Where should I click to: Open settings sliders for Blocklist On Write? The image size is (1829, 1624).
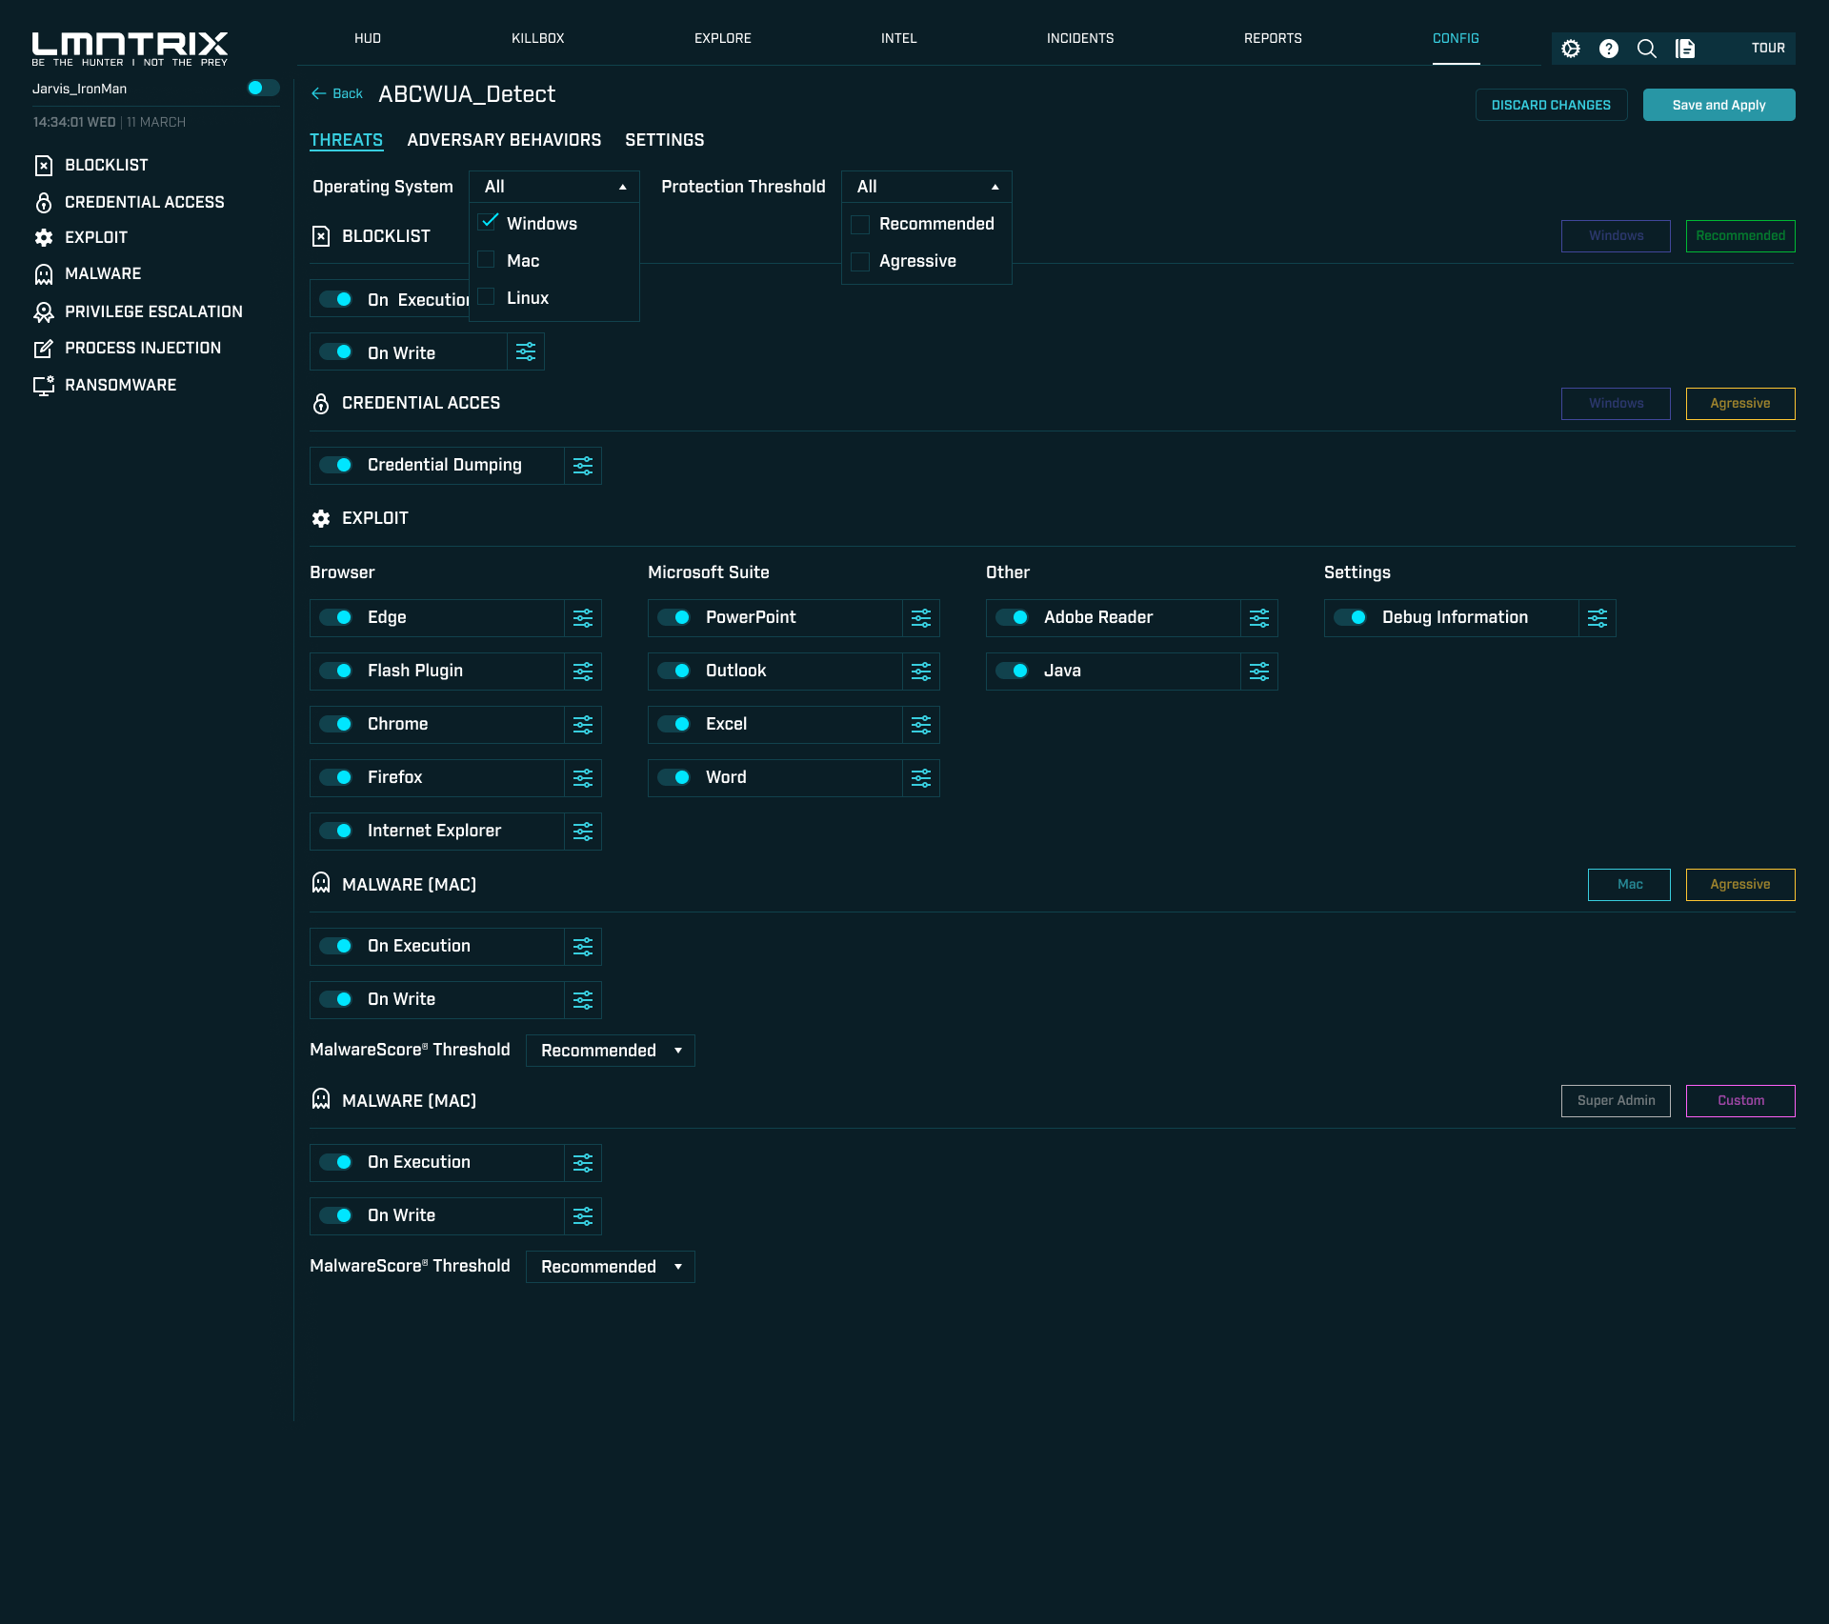(x=526, y=351)
